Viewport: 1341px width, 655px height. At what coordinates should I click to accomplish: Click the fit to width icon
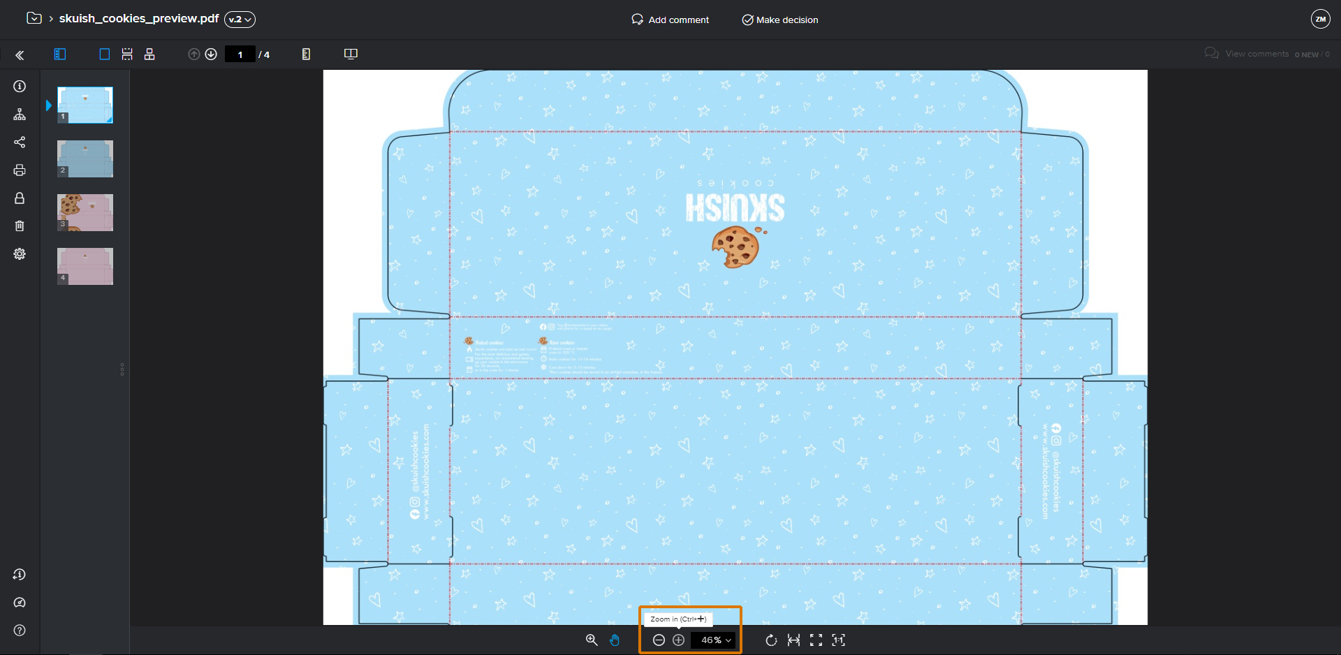pyautogui.click(x=793, y=640)
